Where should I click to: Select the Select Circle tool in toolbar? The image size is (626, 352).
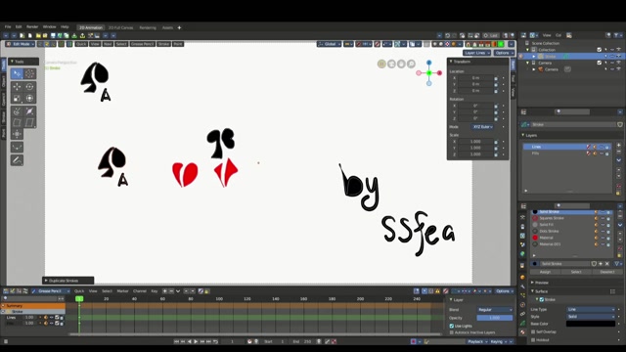click(29, 74)
